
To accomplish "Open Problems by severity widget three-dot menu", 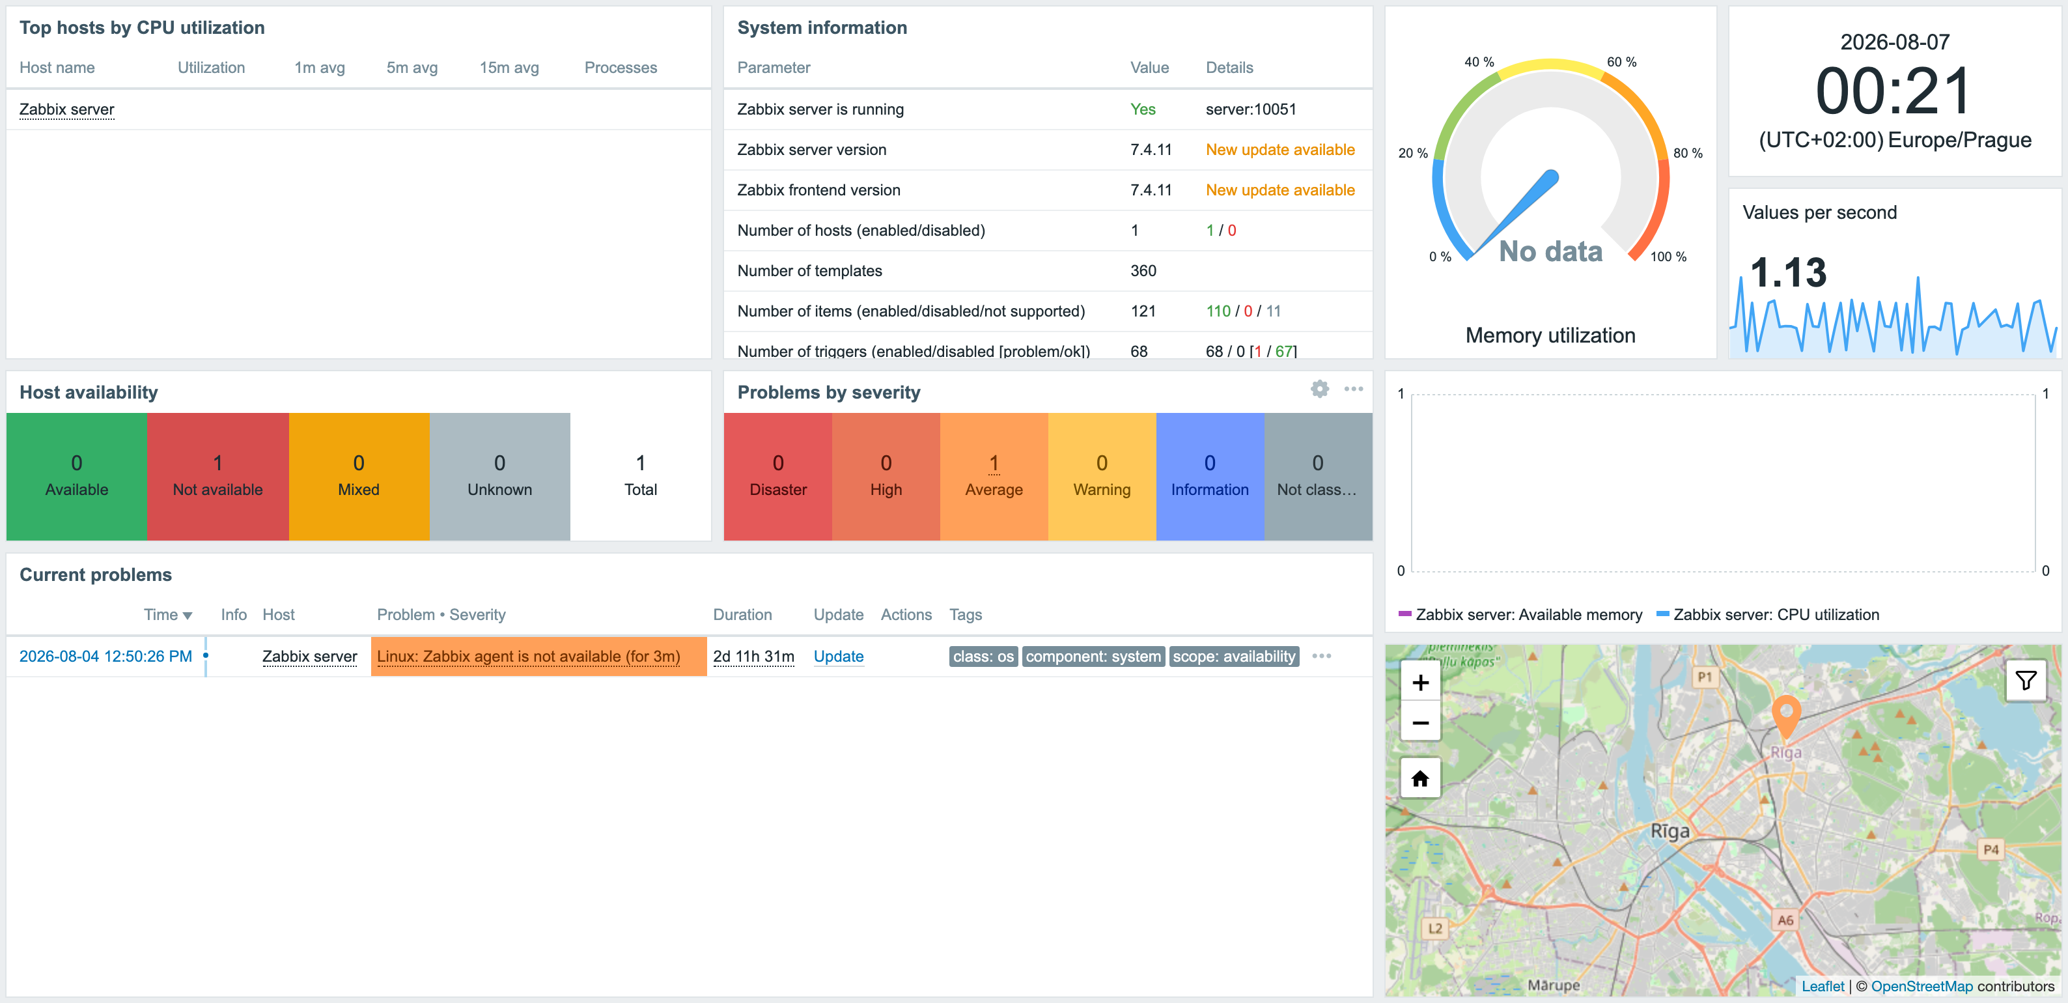I will [x=1354, y=389].
